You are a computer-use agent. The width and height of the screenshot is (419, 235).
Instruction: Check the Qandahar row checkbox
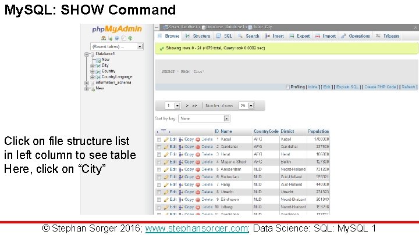point(159,147)
